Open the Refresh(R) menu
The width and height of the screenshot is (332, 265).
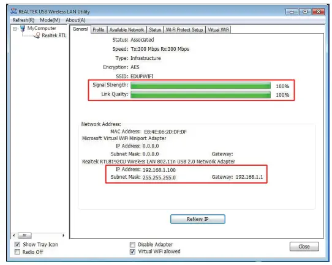[x=23, y=20]
